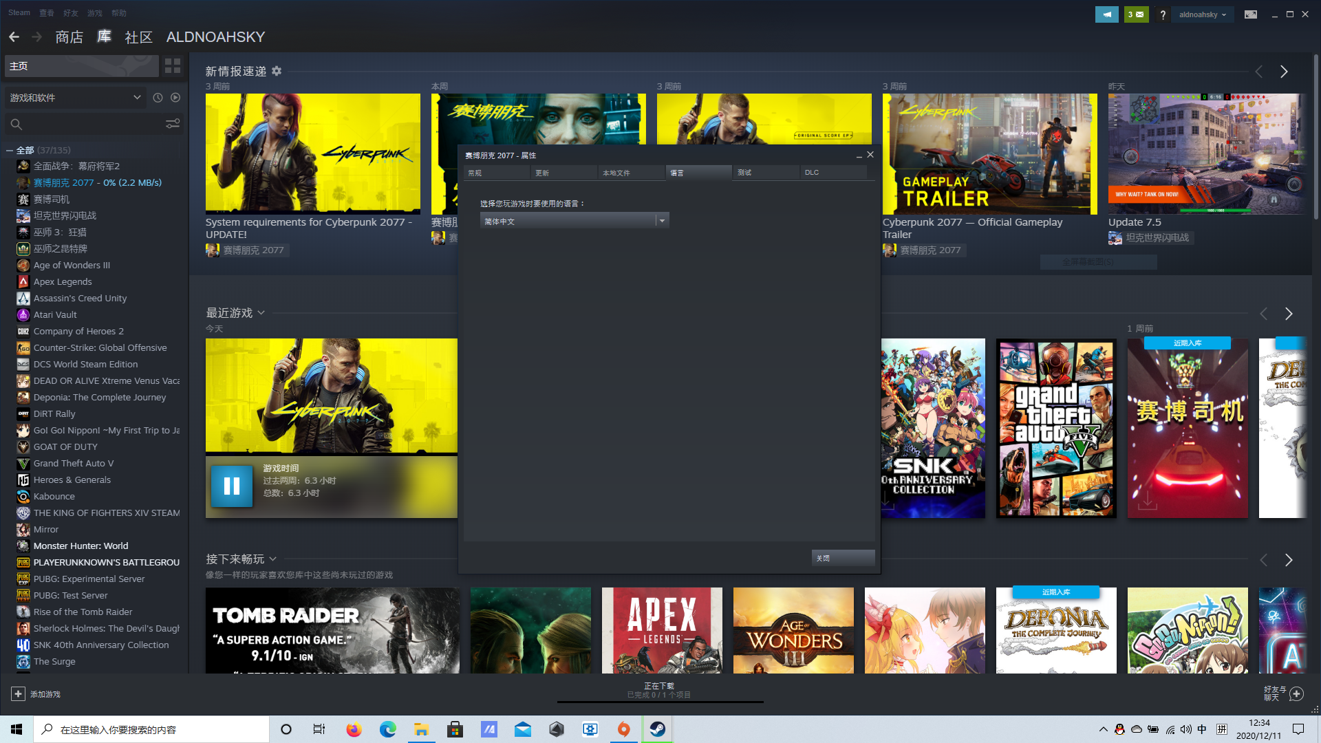Open the 新情报速递 settings gear
The width and height of the screenshot is (1321, 743).
(277, 71)
